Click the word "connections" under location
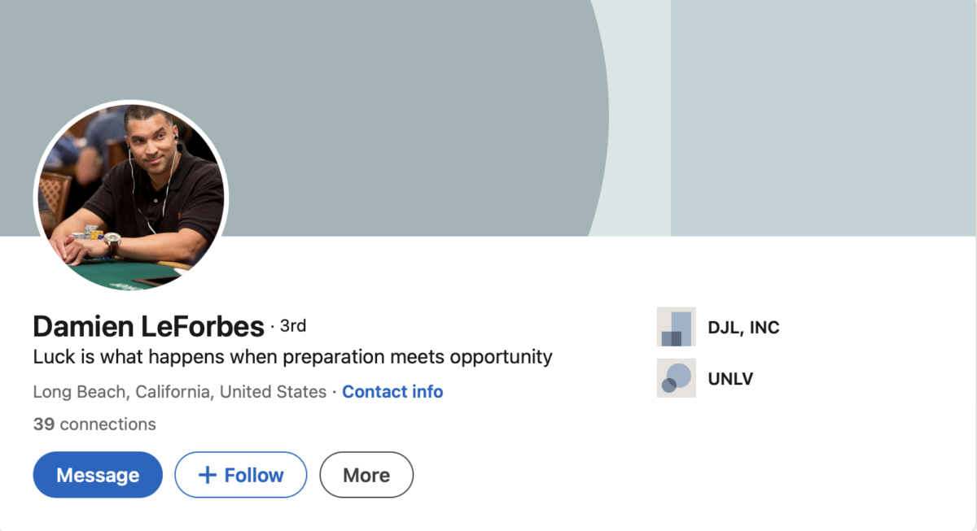This screenshot has width=977, height=531. (107, 424)
